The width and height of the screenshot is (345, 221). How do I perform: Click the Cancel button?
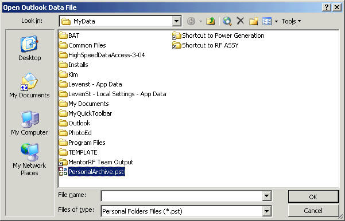313,211
